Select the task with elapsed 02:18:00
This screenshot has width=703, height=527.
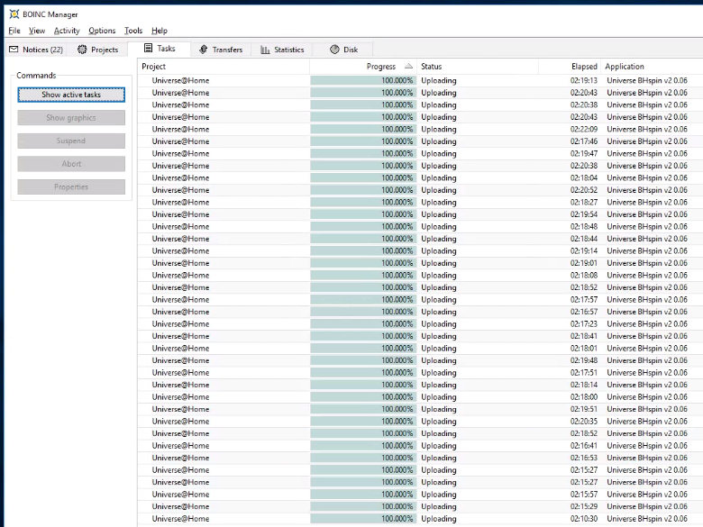(420, 397)
